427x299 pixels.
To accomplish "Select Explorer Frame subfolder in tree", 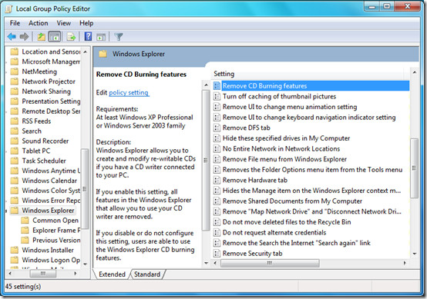I will pyautogui.click(x=56, y=231).
